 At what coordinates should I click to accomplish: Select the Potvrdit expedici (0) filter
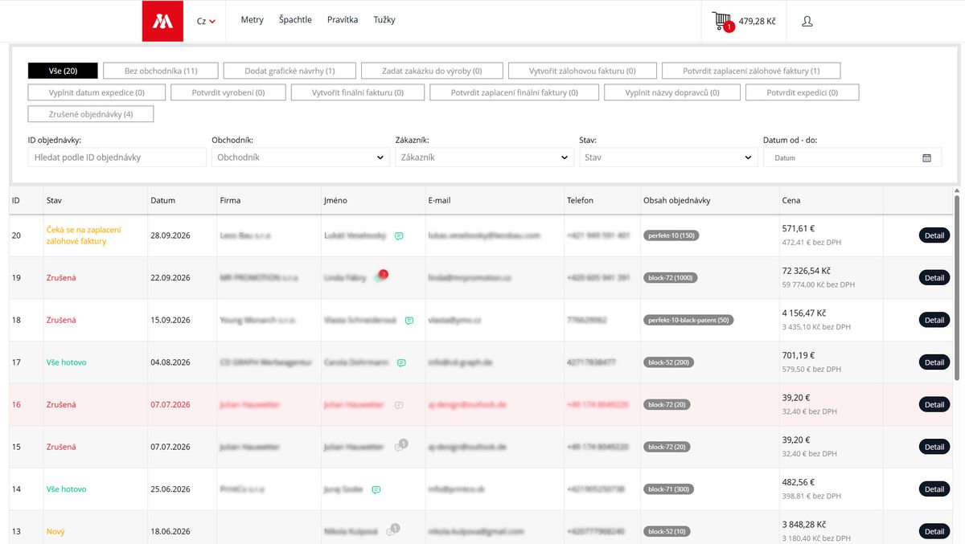click(802, 92)
